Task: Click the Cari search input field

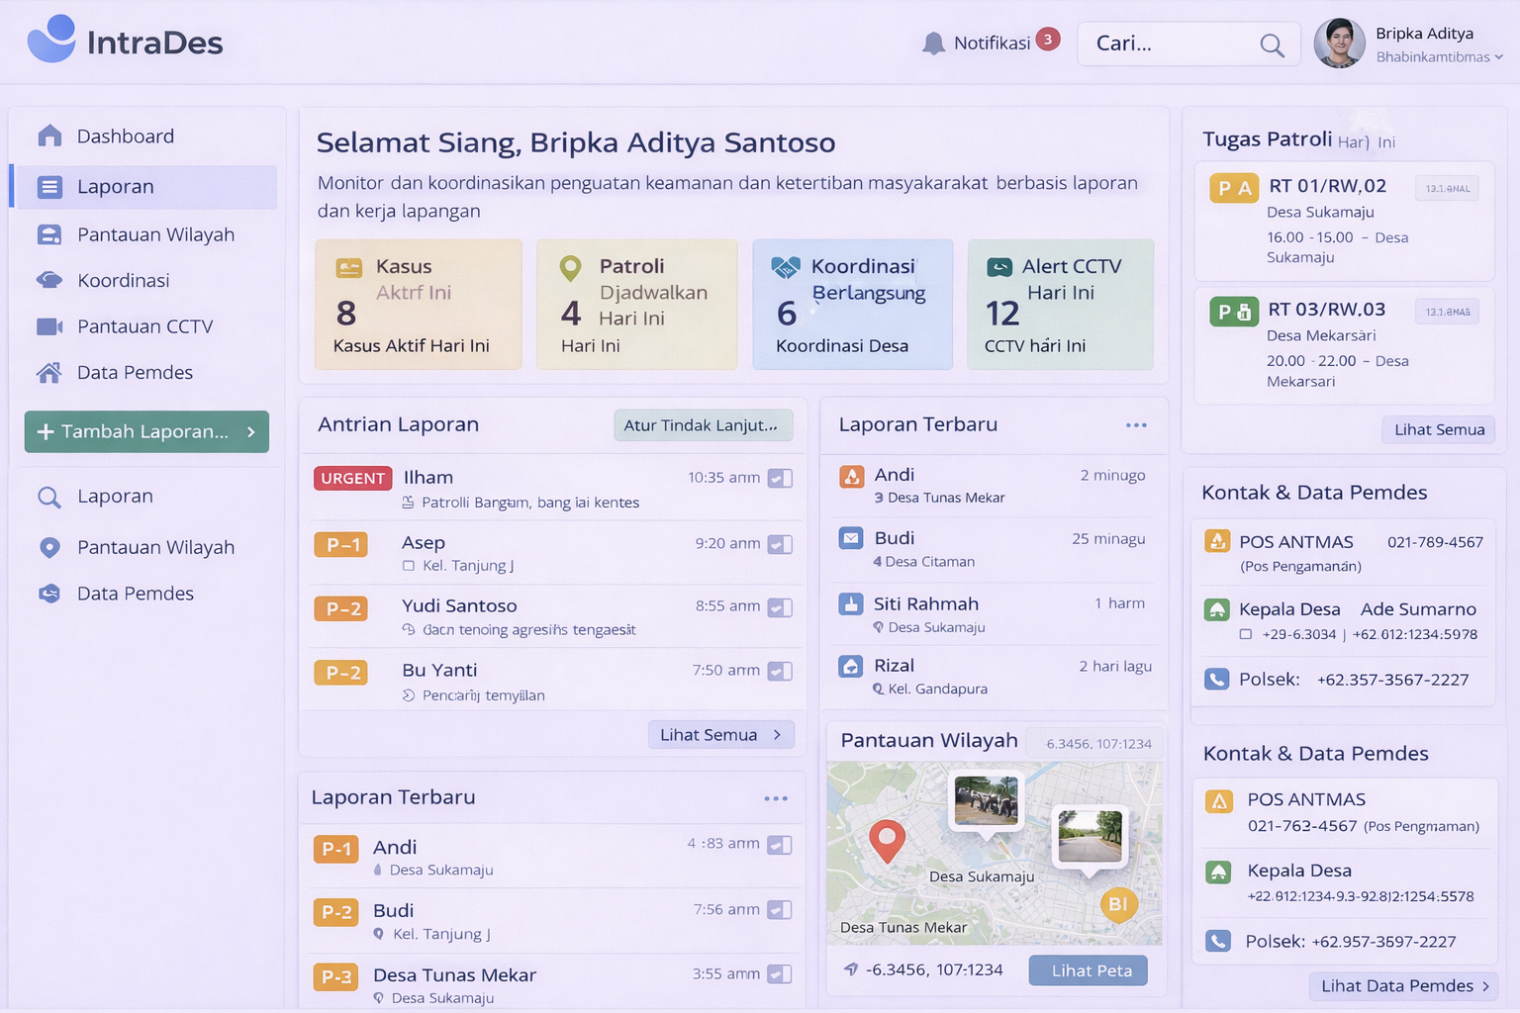Action: (x=1168, y=44)
